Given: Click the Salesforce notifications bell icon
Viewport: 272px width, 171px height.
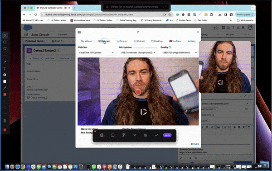Looking at the screenshot, I should click(243, 28).
